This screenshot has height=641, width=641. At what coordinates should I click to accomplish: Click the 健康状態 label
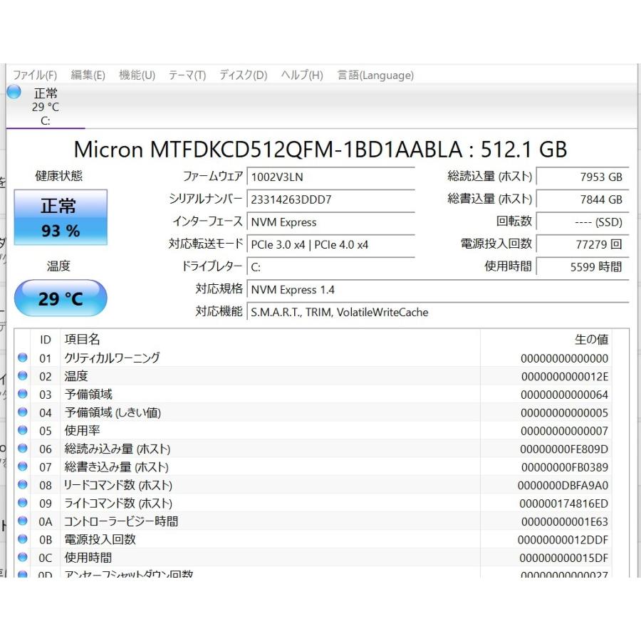pyautogui.click(x=58, y=176)
